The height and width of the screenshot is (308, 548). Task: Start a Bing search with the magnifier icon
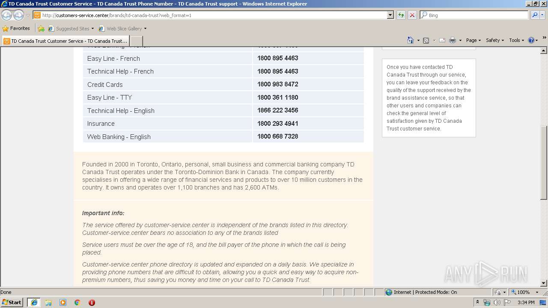535,15
